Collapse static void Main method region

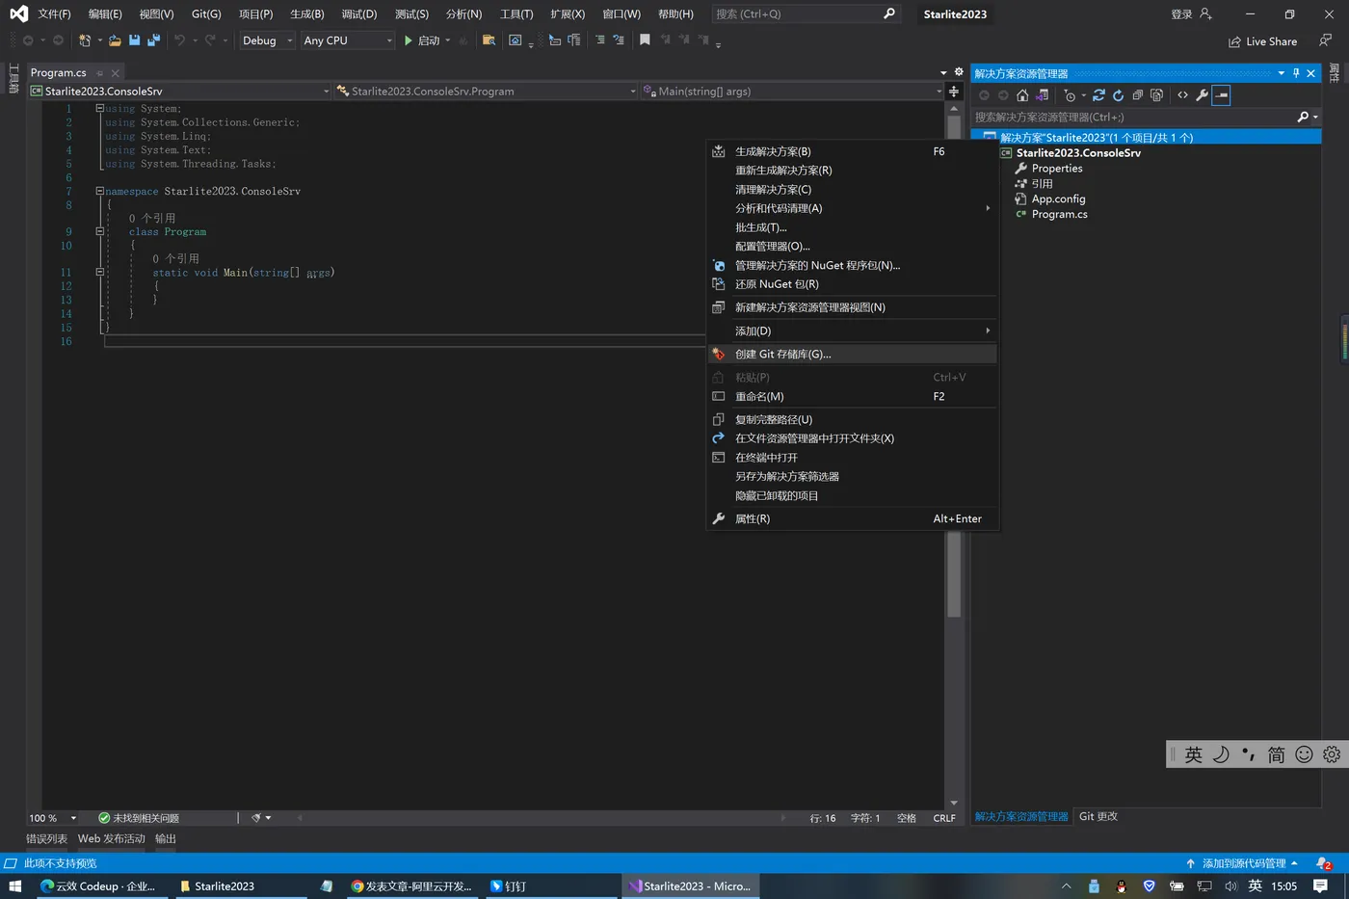[99, 272]
